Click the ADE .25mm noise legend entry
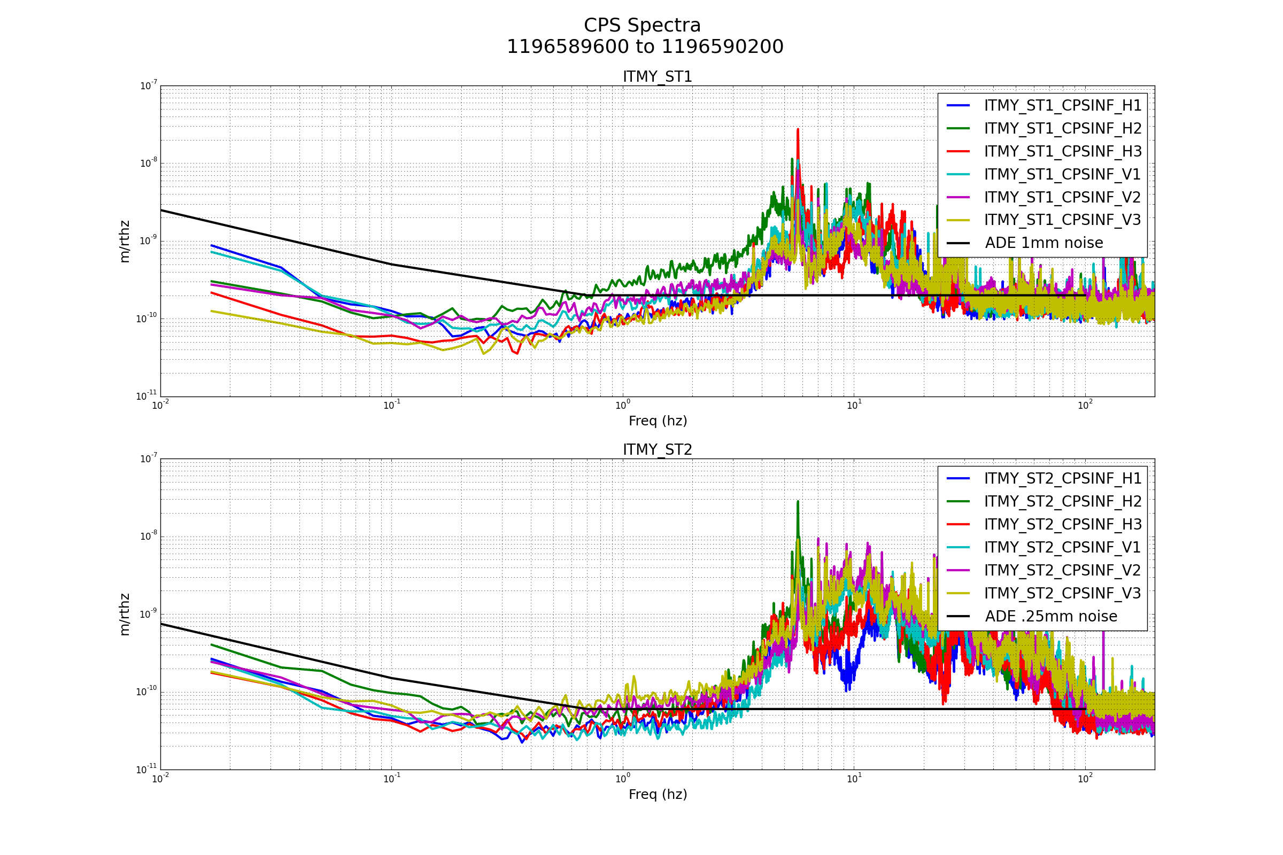 point(1050,616)
